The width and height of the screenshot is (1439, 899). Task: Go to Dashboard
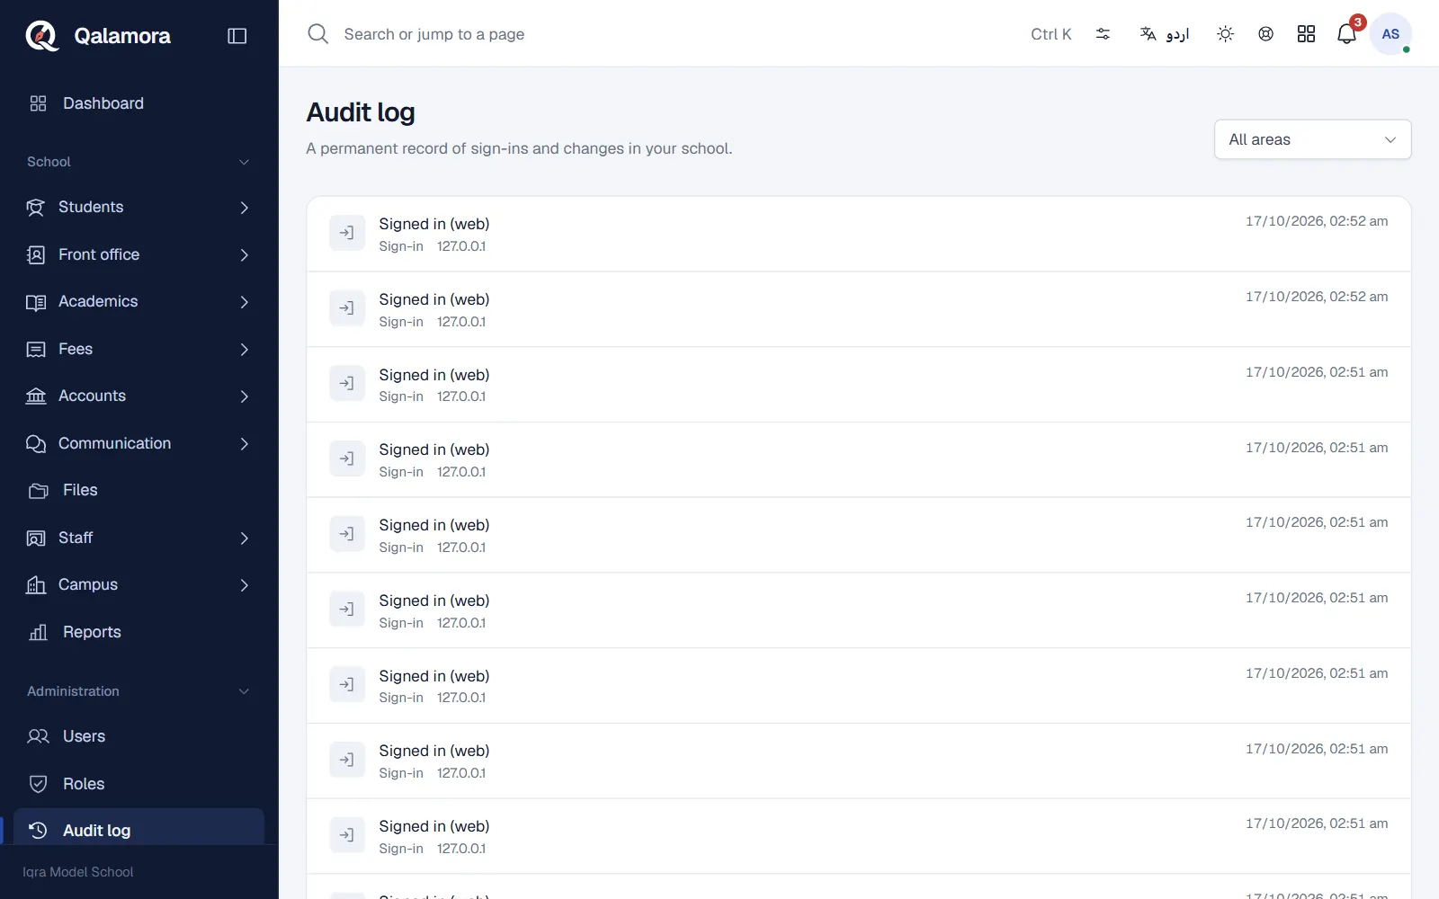click(139, 103)
